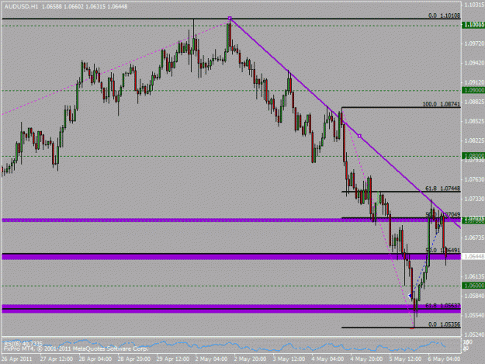Click the green price level tag 1.10015

click(x=473, y=24)
